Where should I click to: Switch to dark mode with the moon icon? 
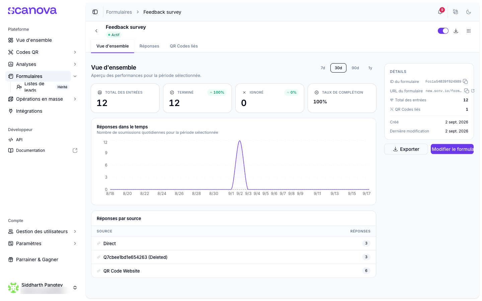(x=469, y=12)
